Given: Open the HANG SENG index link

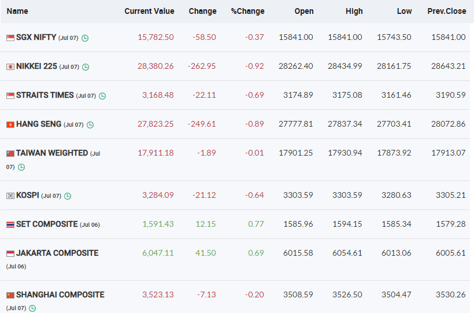Looking at the screenshot, I should [x=38, y=124].
